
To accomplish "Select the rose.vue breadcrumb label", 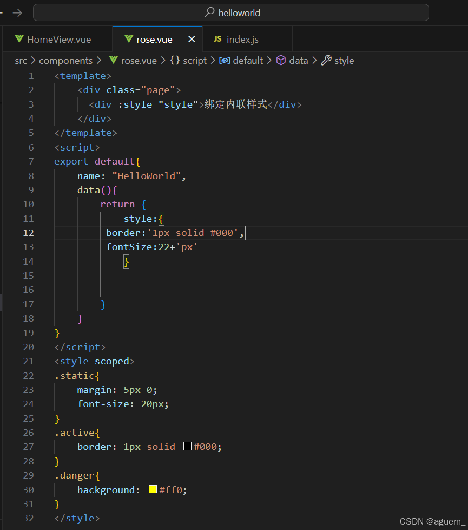I will [139, 60].
